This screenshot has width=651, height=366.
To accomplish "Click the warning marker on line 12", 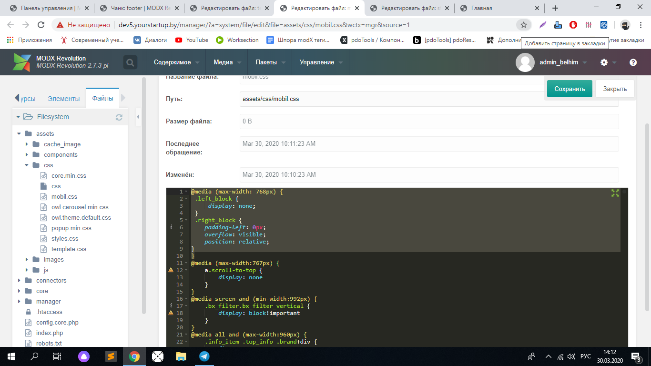I will (171, 270).
